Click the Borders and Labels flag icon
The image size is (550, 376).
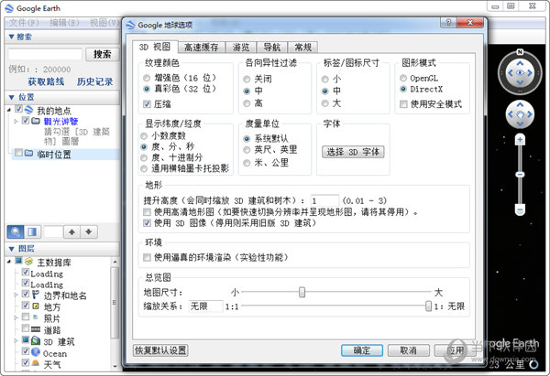[36, 295]
